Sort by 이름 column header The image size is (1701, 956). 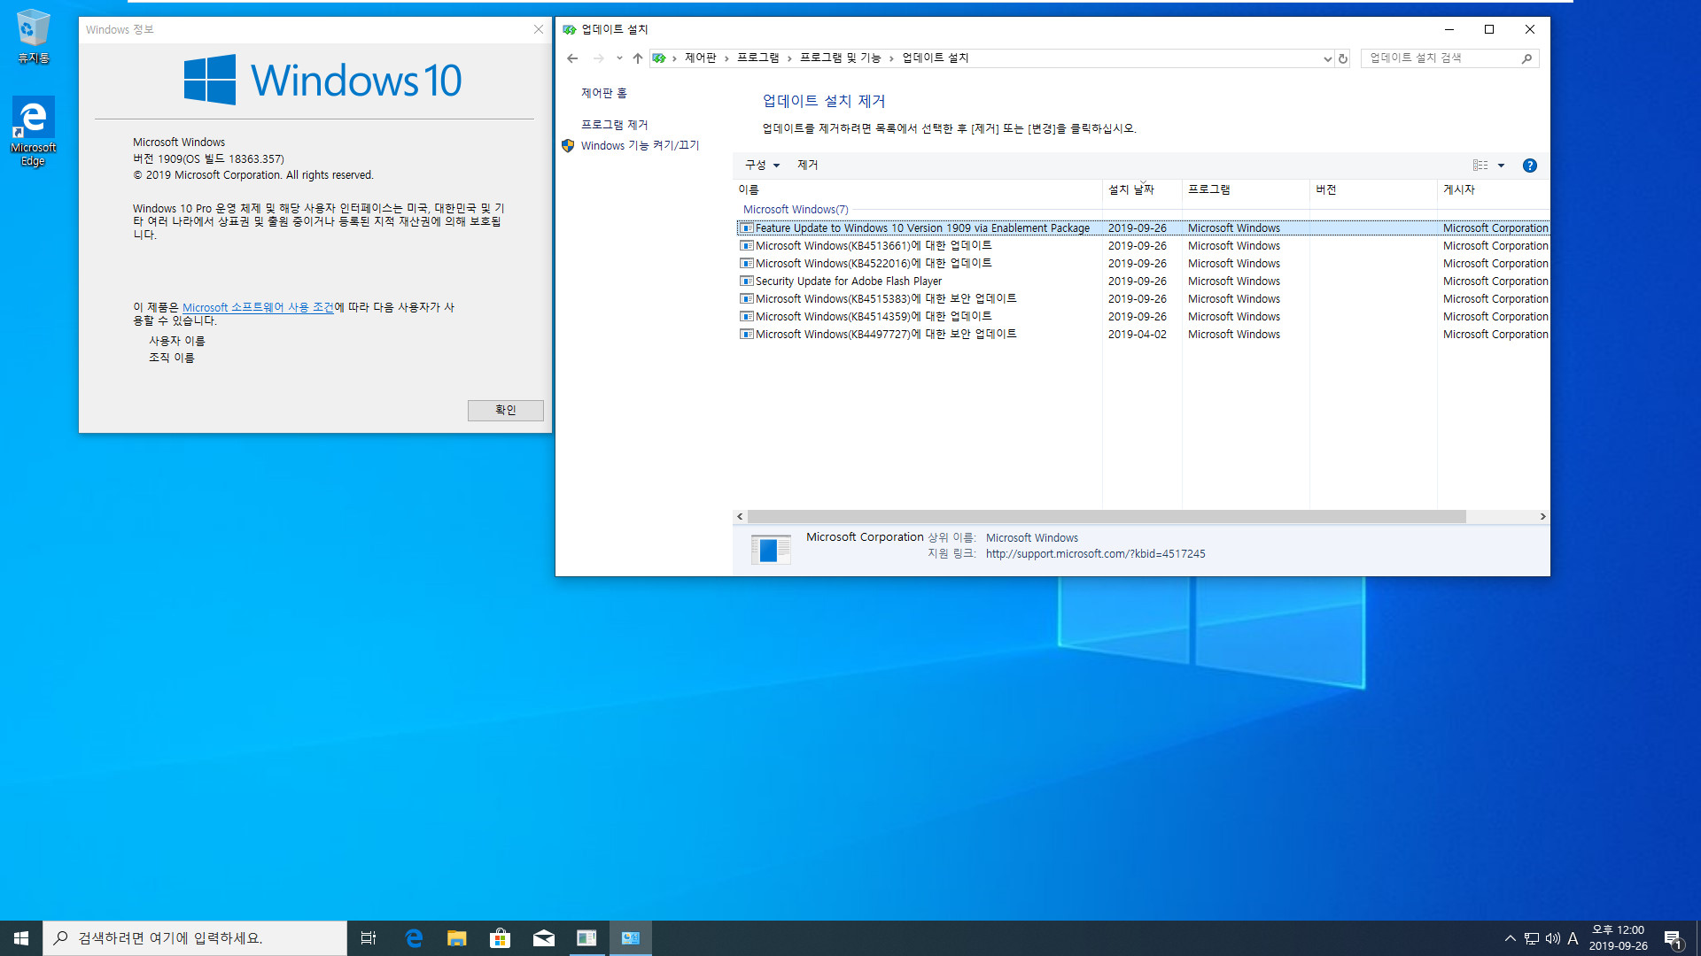(x=917, y=189)
